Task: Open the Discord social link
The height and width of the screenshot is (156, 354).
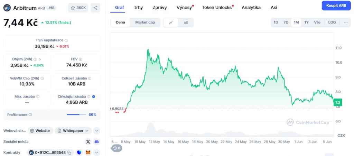Action: point(97,141)
